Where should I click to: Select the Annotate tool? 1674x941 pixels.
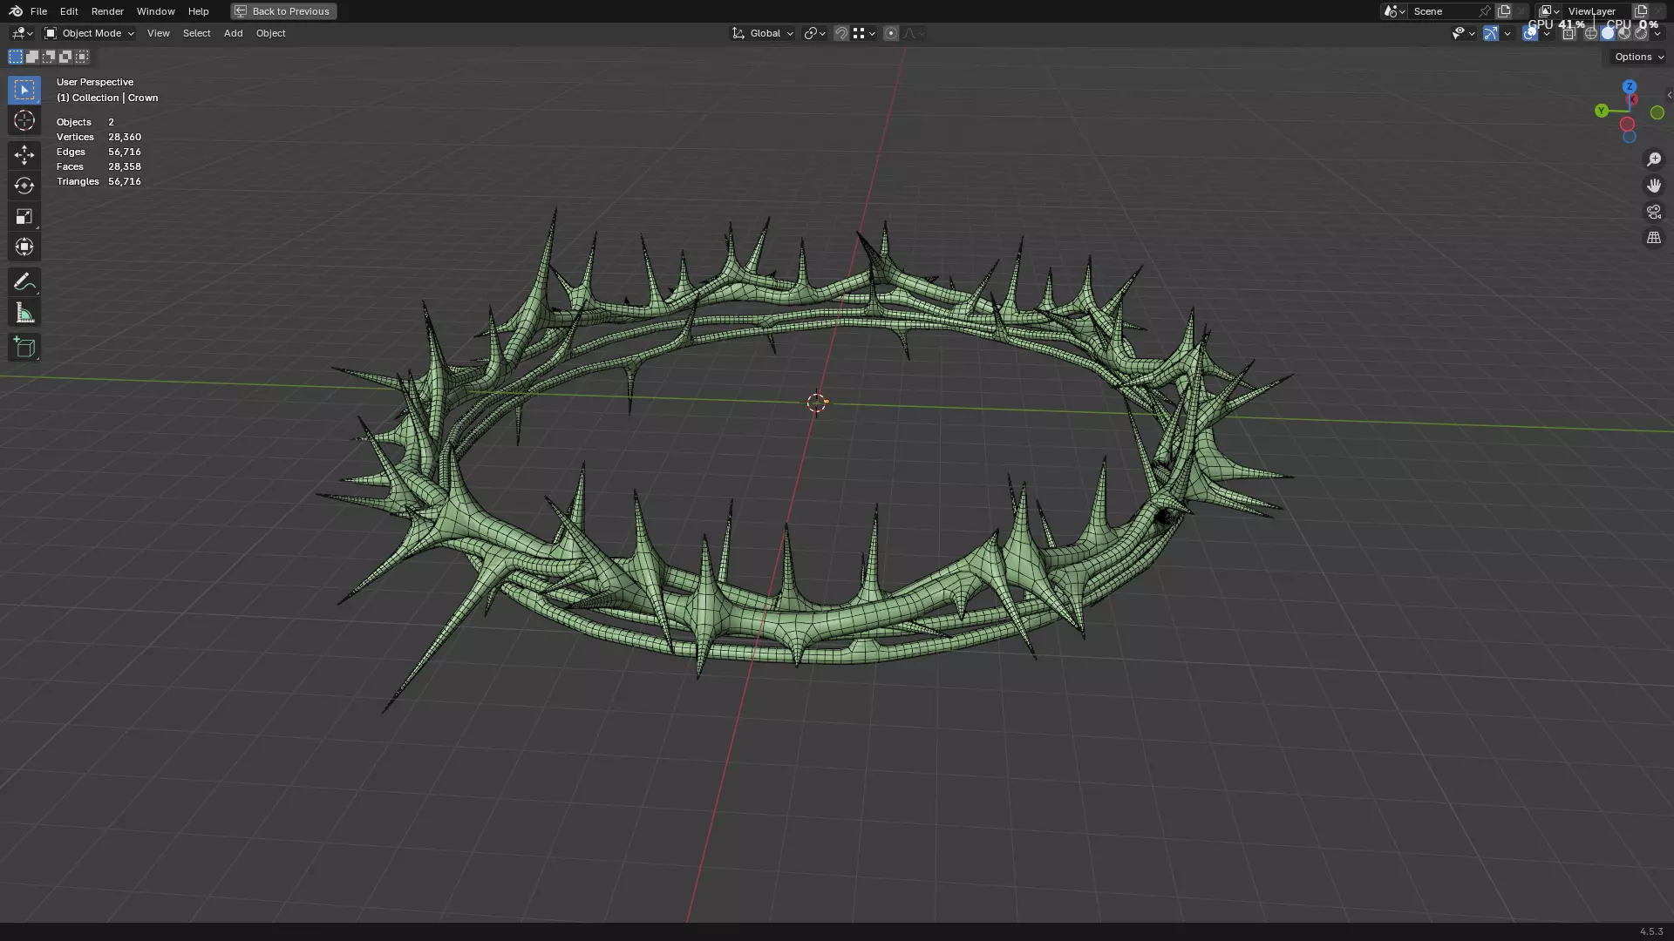pyautogui.click(x=24, y=282)
